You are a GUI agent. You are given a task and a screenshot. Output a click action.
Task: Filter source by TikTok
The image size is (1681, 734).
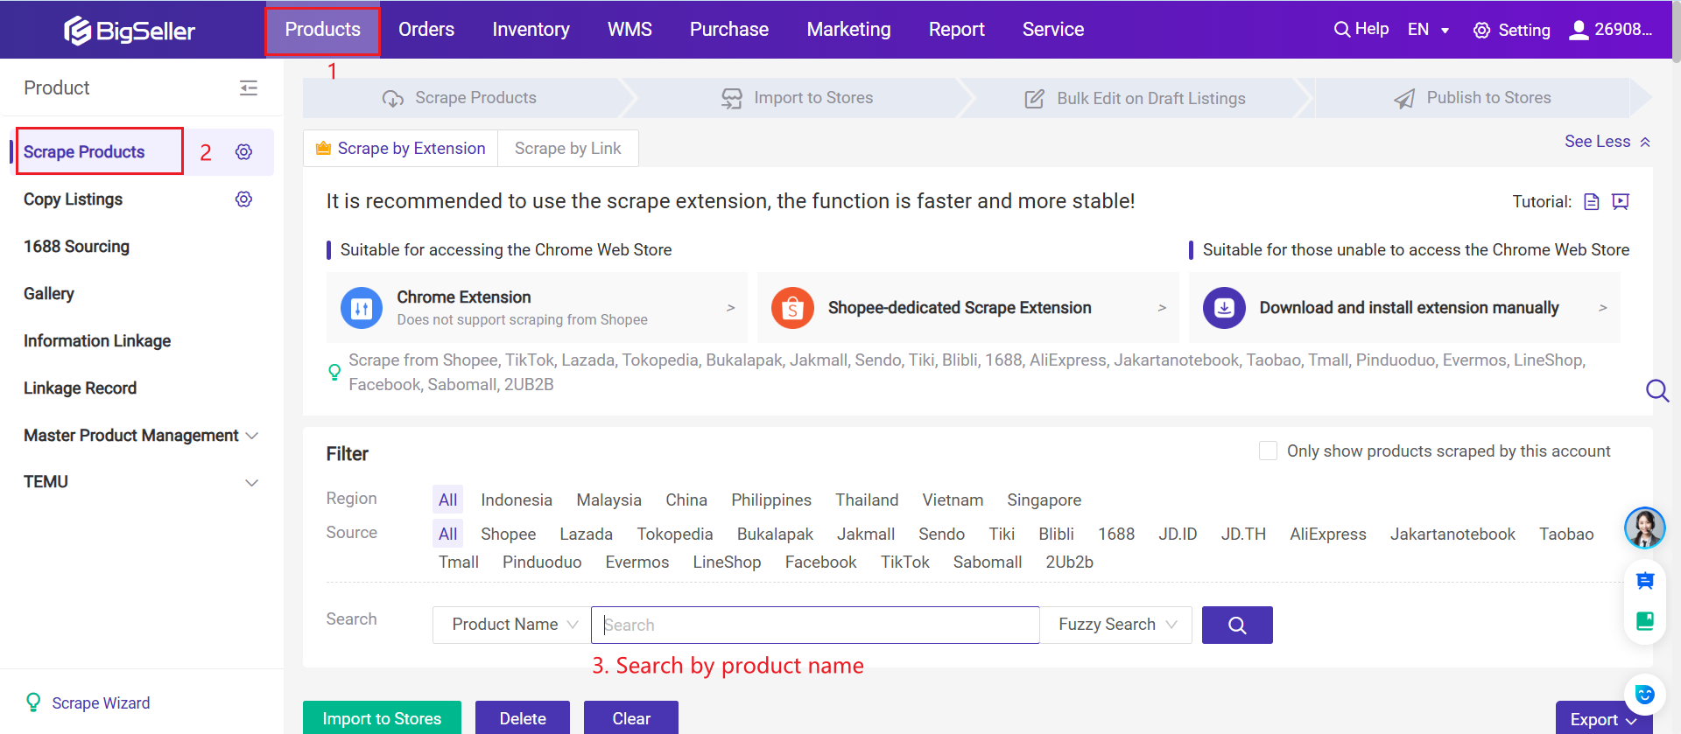905,562
